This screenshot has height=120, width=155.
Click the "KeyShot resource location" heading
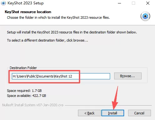click(x=28, y=12)
